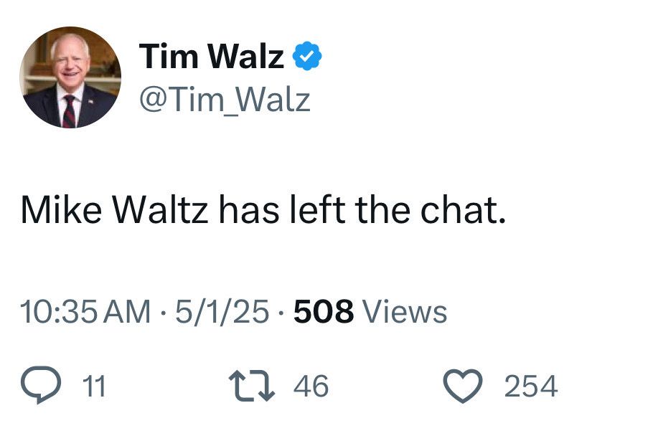Screen dimensions: 648x441
Task: Show the 46 reposts count
Action: 311,386
